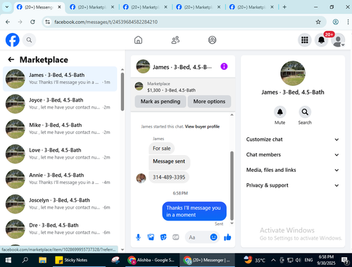352x267 pixels.
Task: Open File Explorer from the taskbar
Action: [43, 260]
